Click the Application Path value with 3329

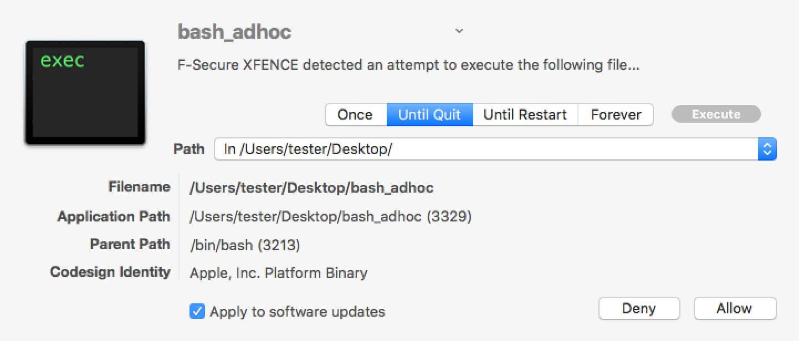pyautogui.click(x=330, y=216)
